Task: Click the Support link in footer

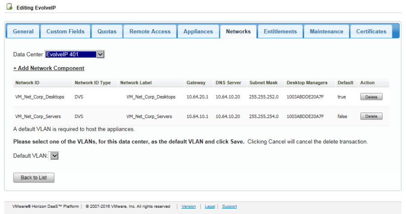Action: pyautogui.click(x=229, y=206)
